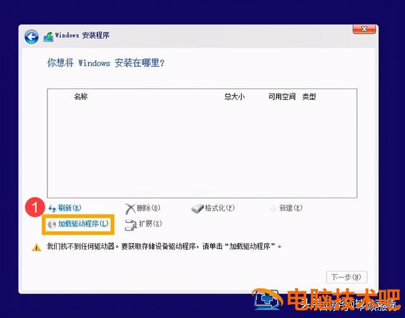
Task: Click the delete X icon
Action: coord(130,209)
